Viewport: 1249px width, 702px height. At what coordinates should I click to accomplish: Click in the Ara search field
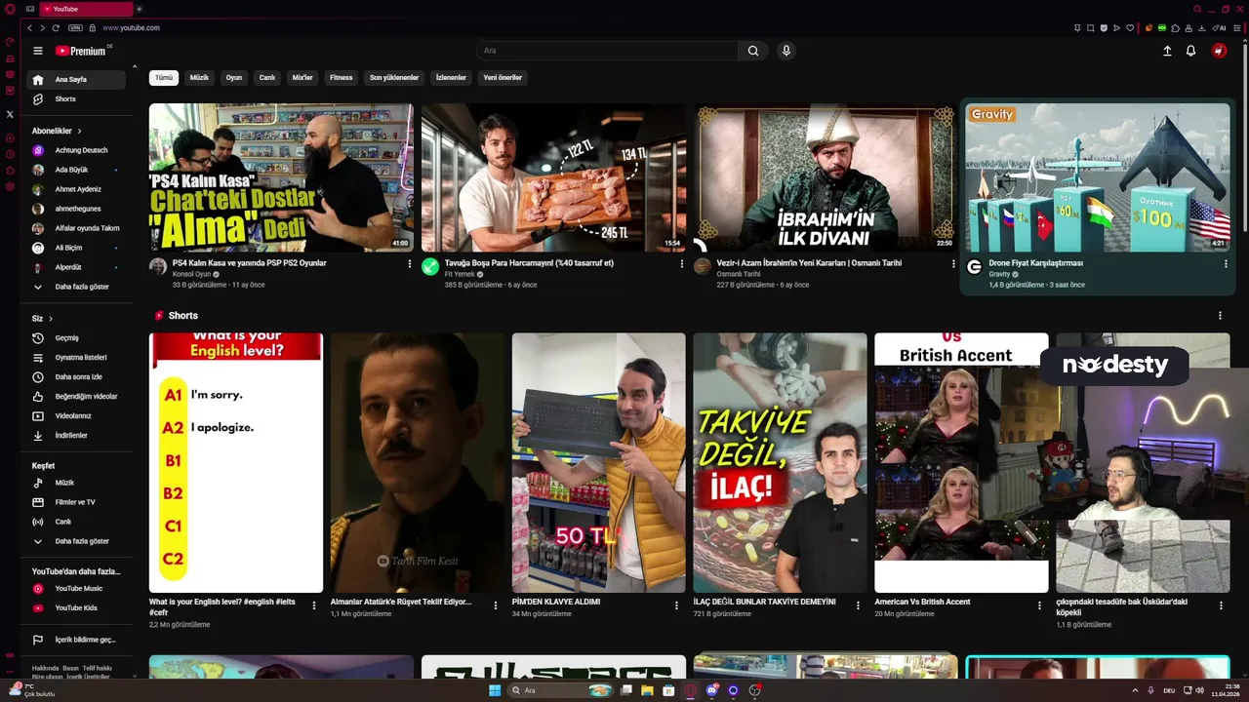coord(608,51)
